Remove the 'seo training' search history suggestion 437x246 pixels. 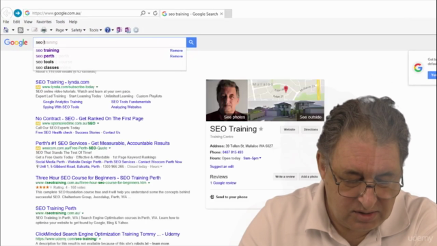point(176,51)
